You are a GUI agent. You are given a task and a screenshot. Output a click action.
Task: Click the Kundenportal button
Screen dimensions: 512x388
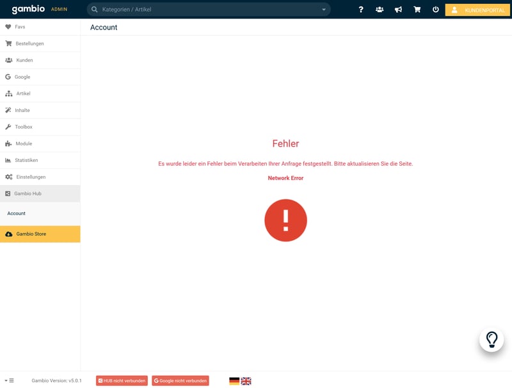point(477,10)
